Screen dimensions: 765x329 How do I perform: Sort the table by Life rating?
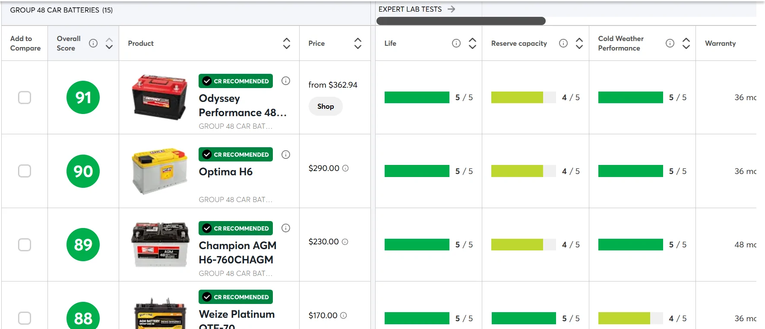click(473, 43)
